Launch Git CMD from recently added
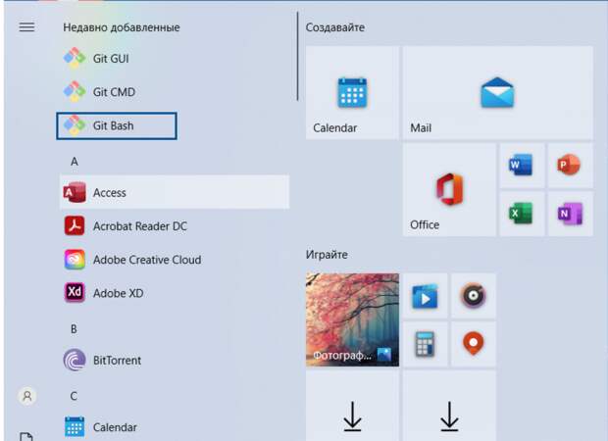 (175, 92)
